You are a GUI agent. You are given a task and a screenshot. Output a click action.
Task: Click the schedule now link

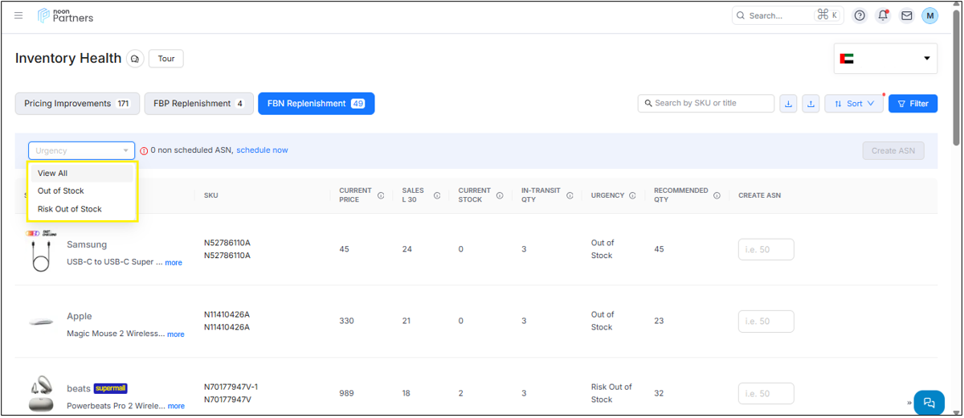[262, 150]
